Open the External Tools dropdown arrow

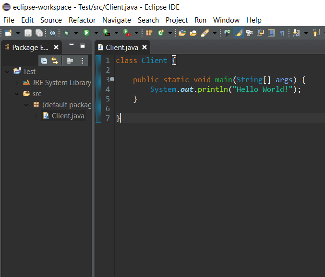137,33
